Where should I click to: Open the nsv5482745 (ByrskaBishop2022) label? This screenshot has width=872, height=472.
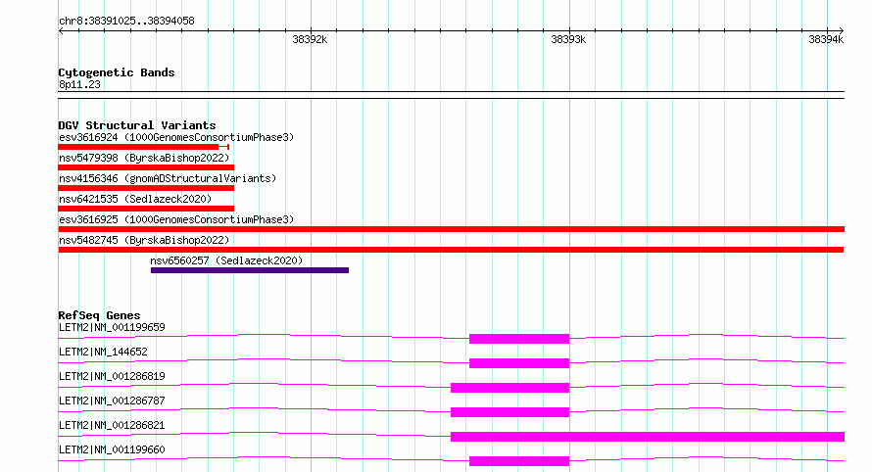click(x=144, y=240)
